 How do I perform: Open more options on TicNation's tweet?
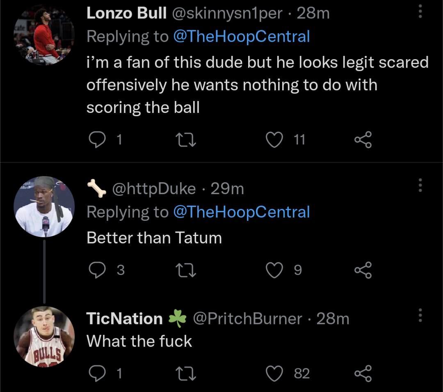(x=420, y=315)
